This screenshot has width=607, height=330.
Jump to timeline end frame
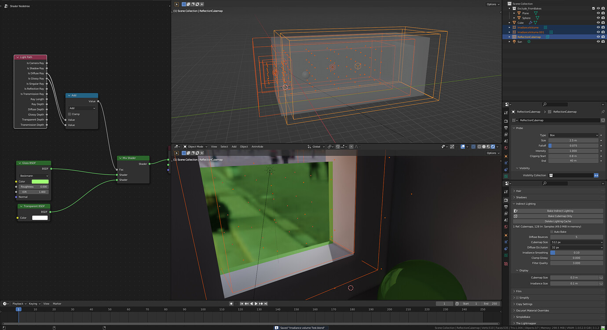(266, 304)
